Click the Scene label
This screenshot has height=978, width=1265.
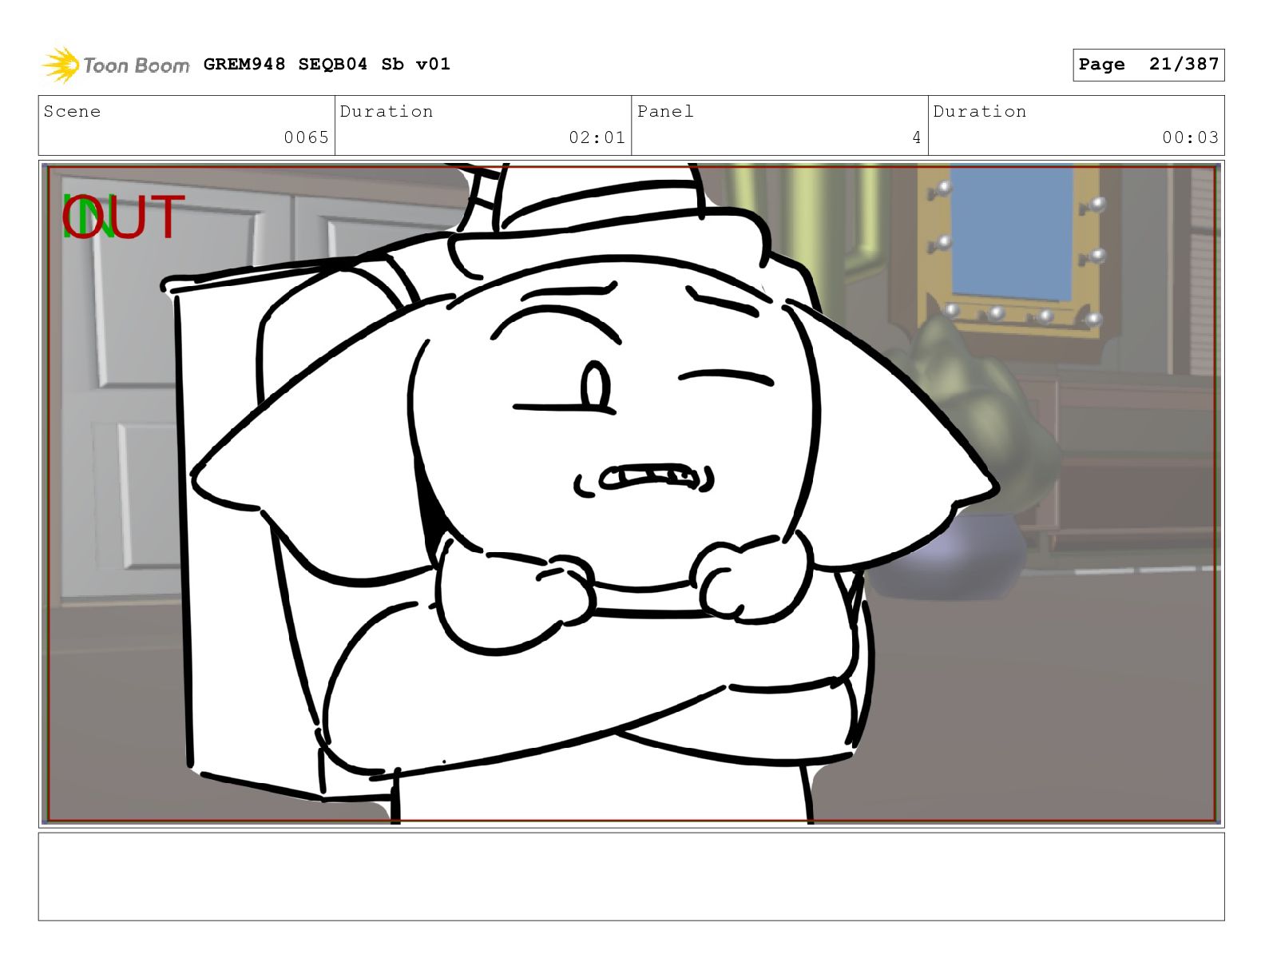click(73, 111)
